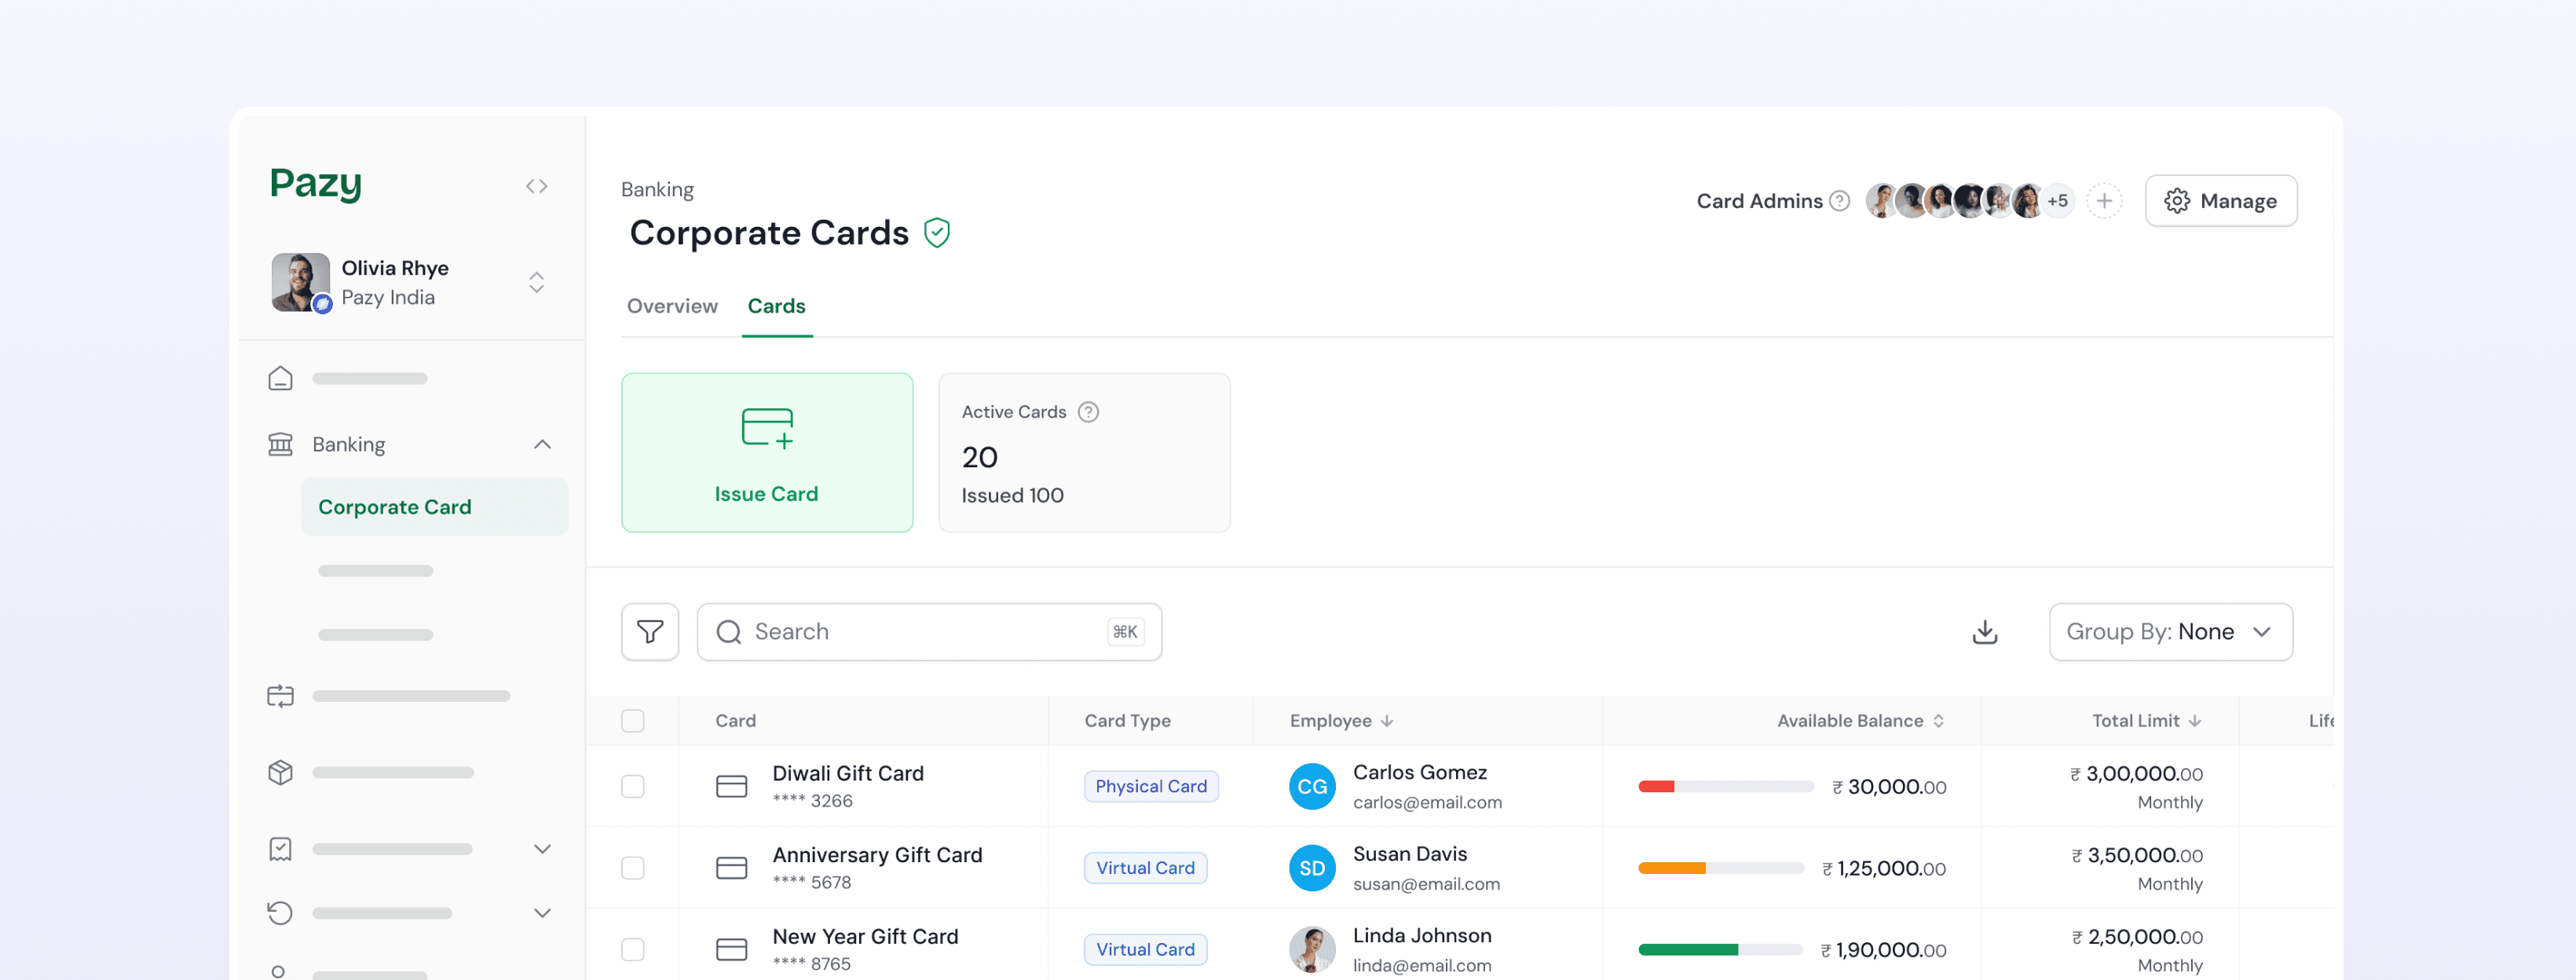
Task: Click the Card Admins help question icon
Action: pyautogui.click(x=1839, y=201)
